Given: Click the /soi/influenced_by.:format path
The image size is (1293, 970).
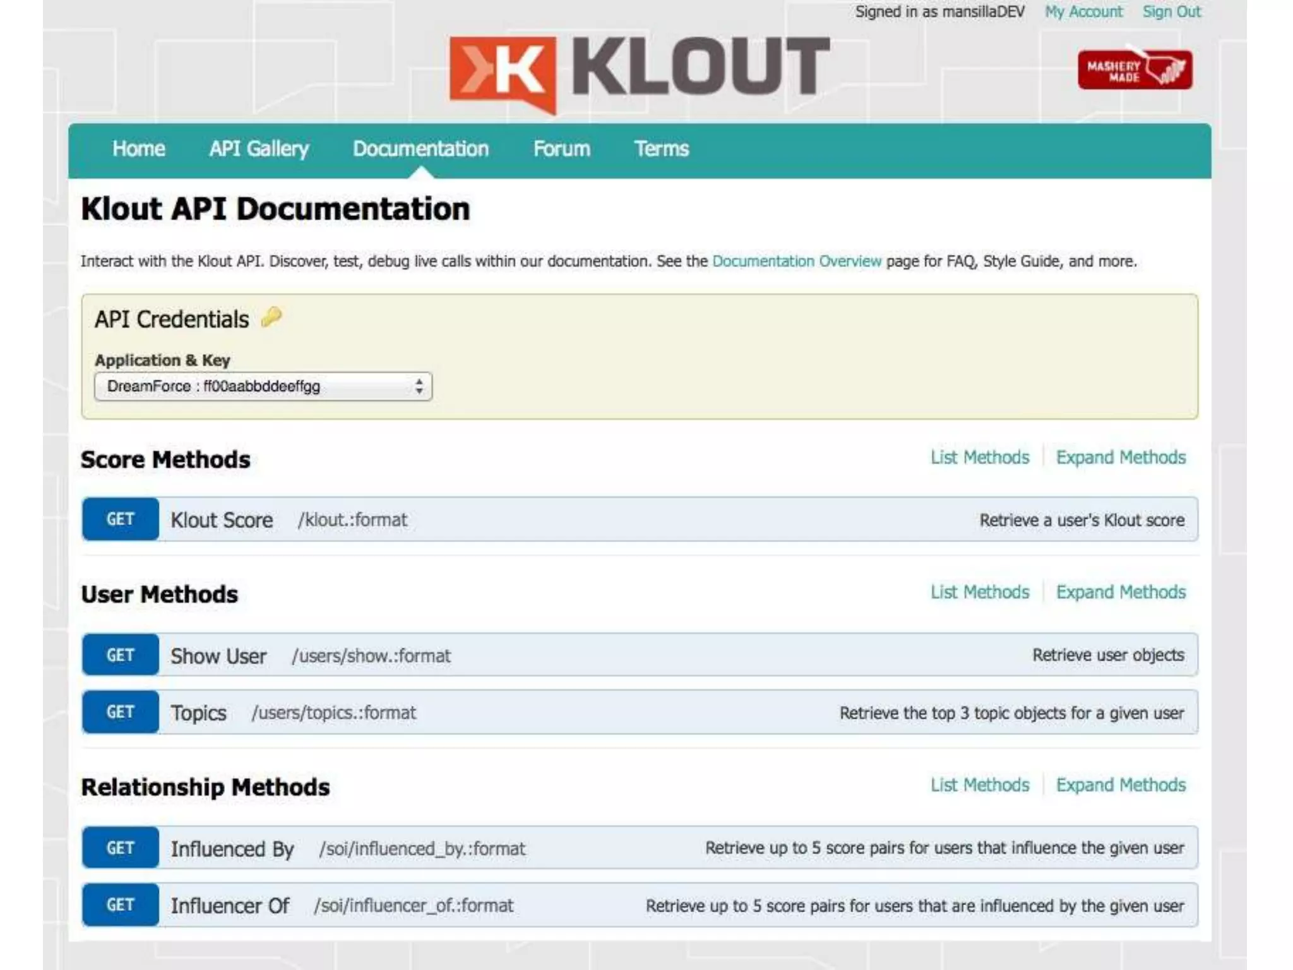Looking at the screenshot, I should click(x=422, y=849).
